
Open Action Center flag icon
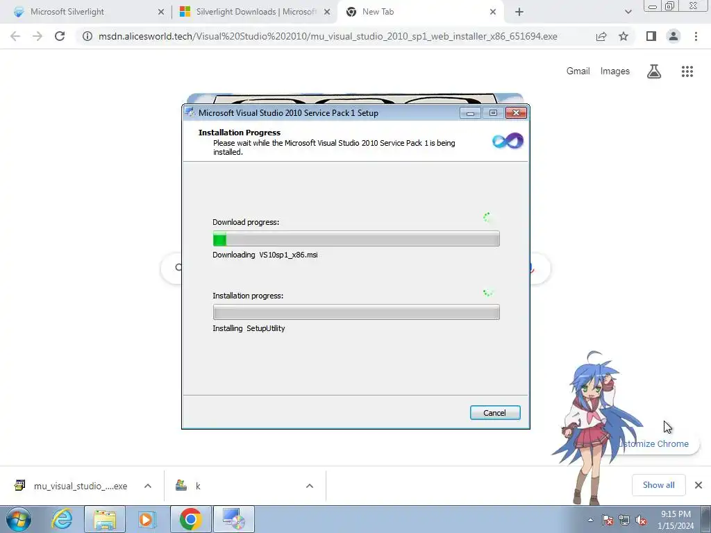coord(608,520)
